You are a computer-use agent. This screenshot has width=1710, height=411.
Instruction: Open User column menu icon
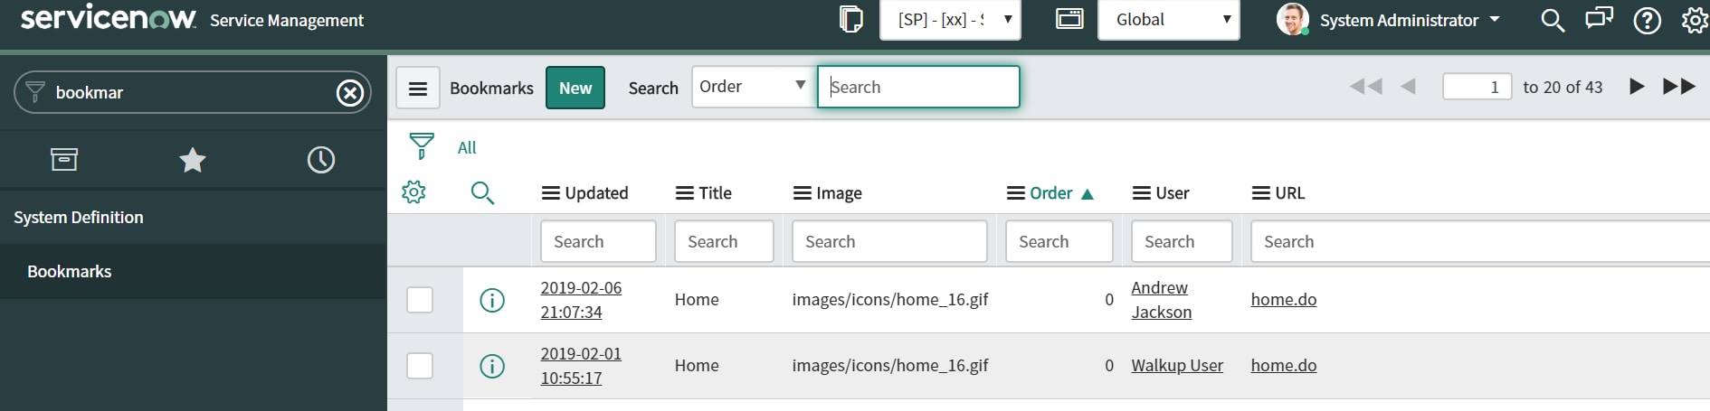tap(1142, 193)
